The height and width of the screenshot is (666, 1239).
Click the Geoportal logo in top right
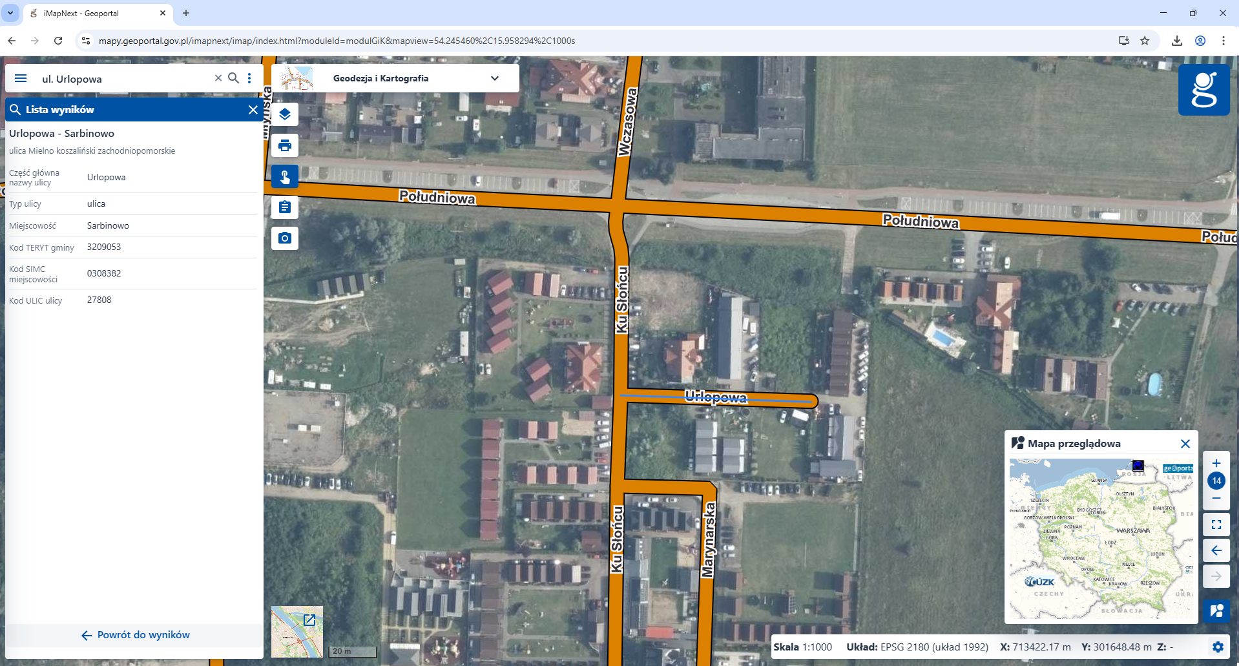(x=1204, y=90)
